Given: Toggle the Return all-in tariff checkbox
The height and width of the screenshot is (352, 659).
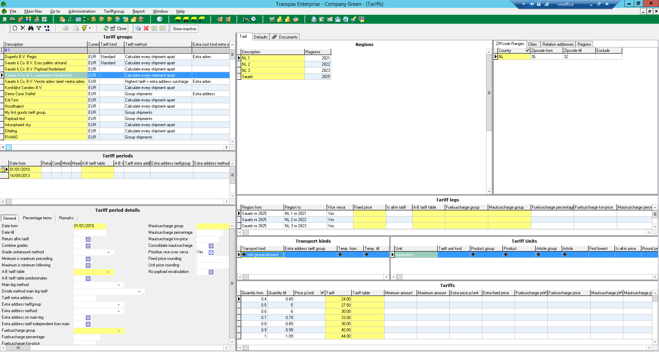Looking at the screenshot, I should point(88,239).
